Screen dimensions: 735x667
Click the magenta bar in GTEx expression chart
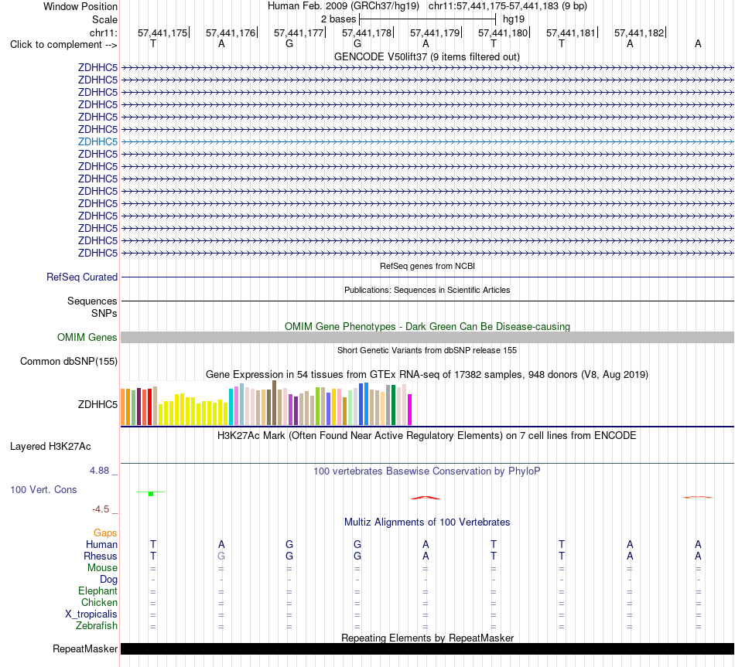tap(410, 410)
